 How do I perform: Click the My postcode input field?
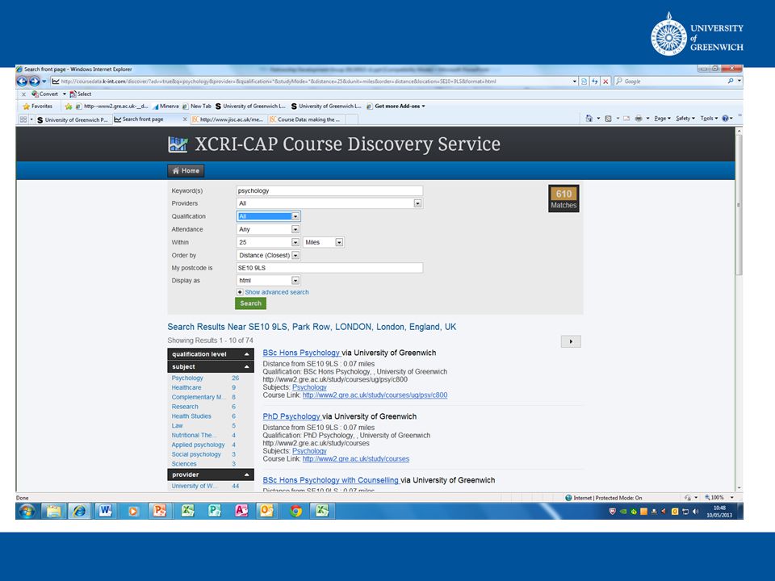(x=329, y=268)
